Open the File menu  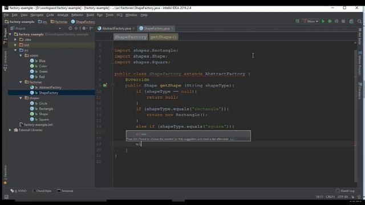pyautogui.click(x=6, y=15)
